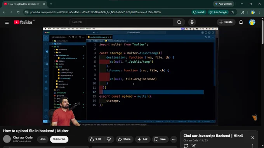Save the video to a playlist
The image size is (264, 148).
click(x=160, y=139)
